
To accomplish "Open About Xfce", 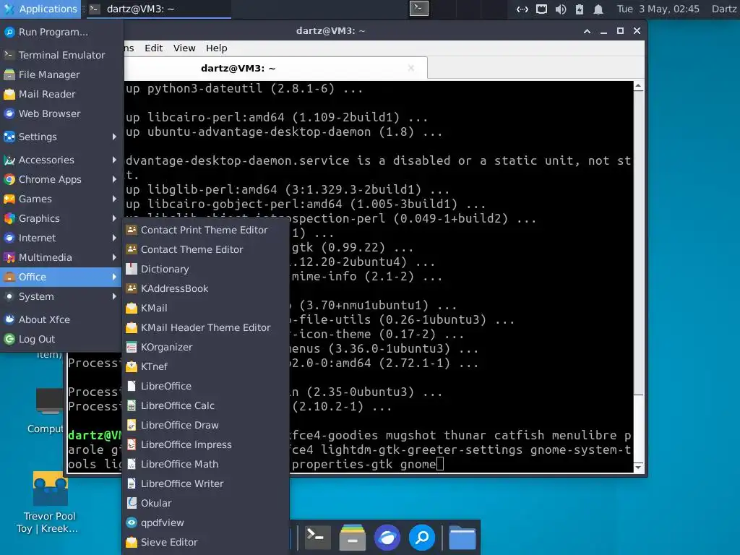I will (61, 319).
